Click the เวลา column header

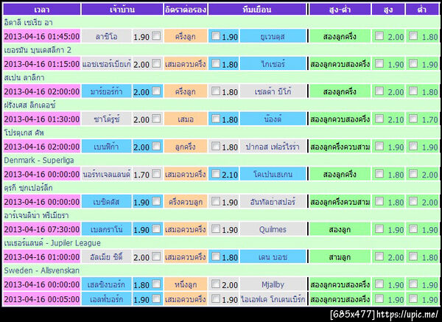(x=42, y=10)
